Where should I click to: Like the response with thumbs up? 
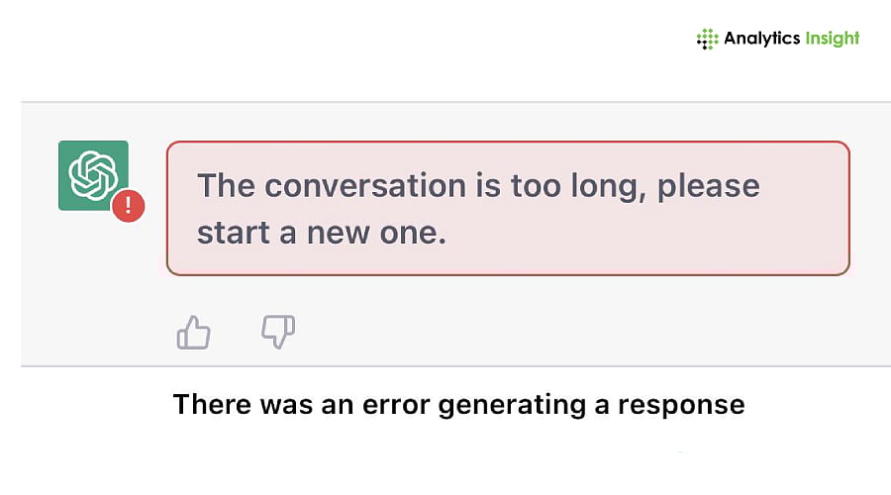(x=193, y=332)
